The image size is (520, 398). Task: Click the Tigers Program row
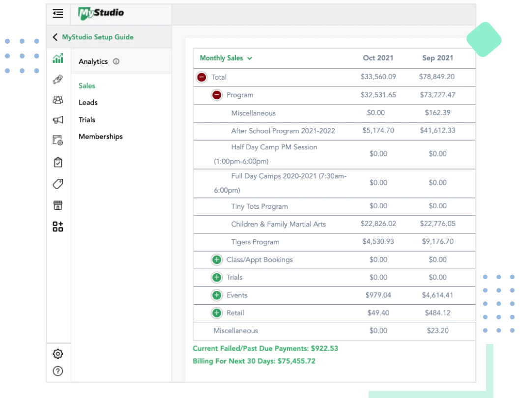click(334, 242)
